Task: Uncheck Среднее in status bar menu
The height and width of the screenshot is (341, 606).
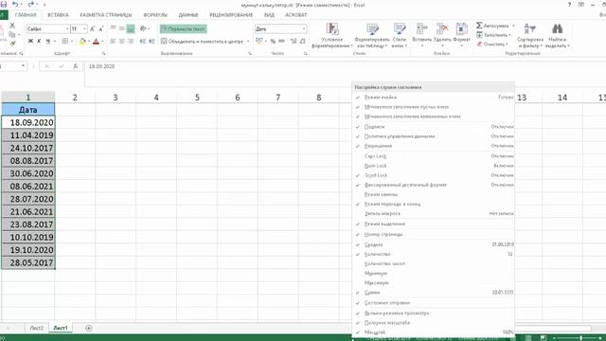Action: click(x=434, y=244)
